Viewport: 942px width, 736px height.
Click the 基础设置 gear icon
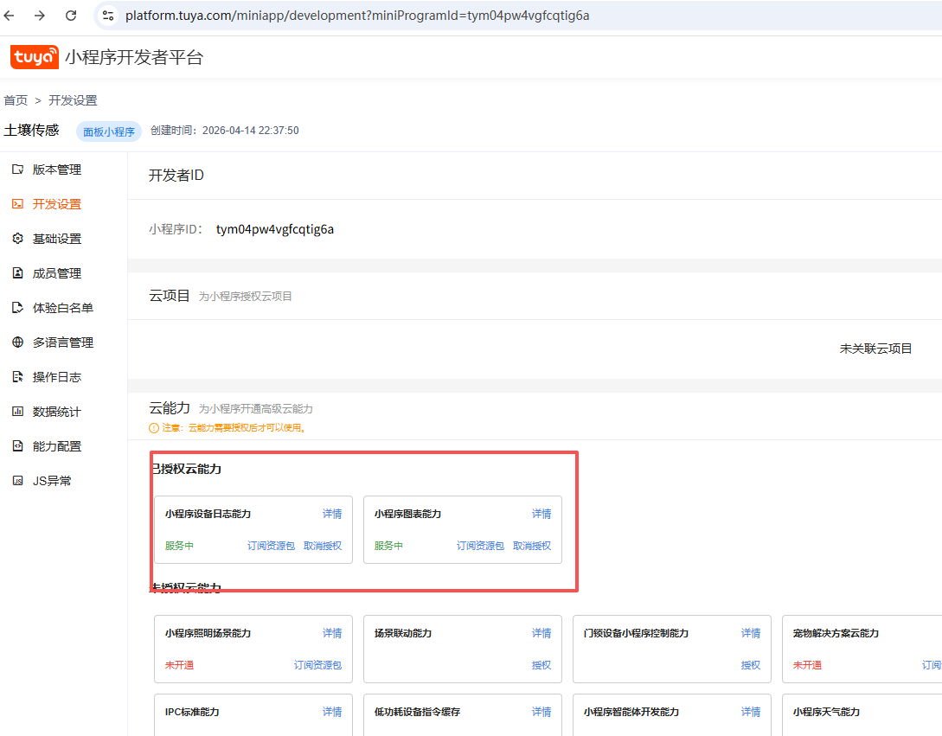(x=17, y=239)
